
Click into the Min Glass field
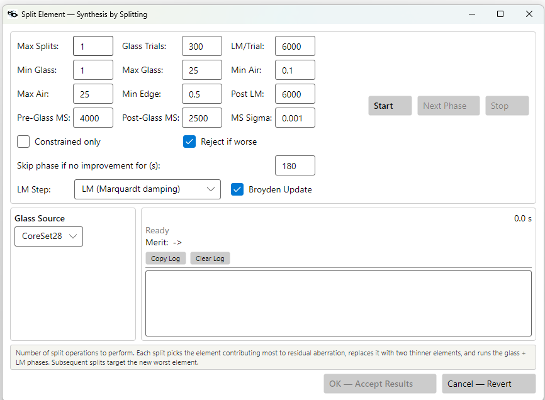pyautogui.click(x=93, y=70)
